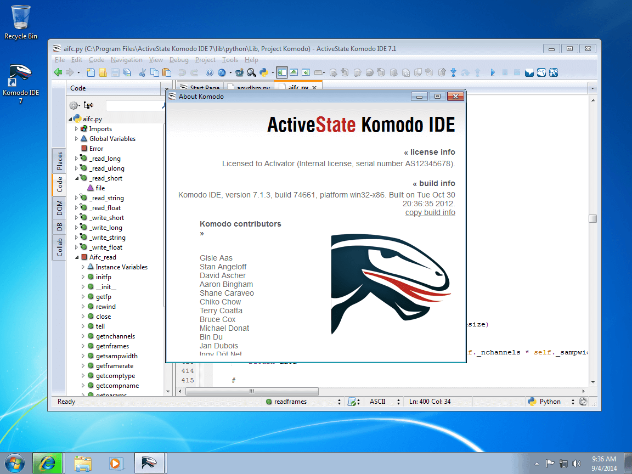Open the Edit menu
The image size is (632, 474).
click(77, 60)
